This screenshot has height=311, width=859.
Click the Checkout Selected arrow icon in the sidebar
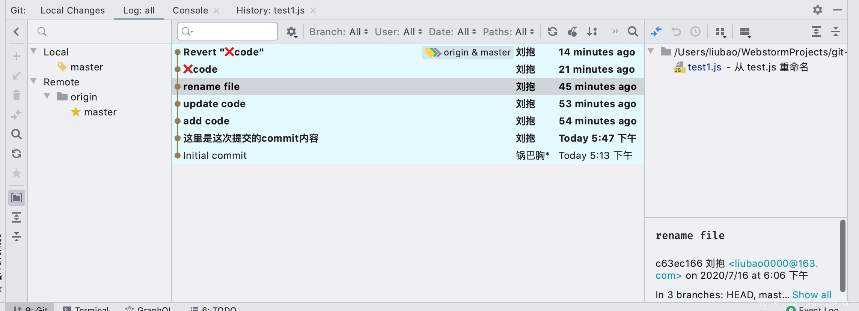tap(16, 76)
